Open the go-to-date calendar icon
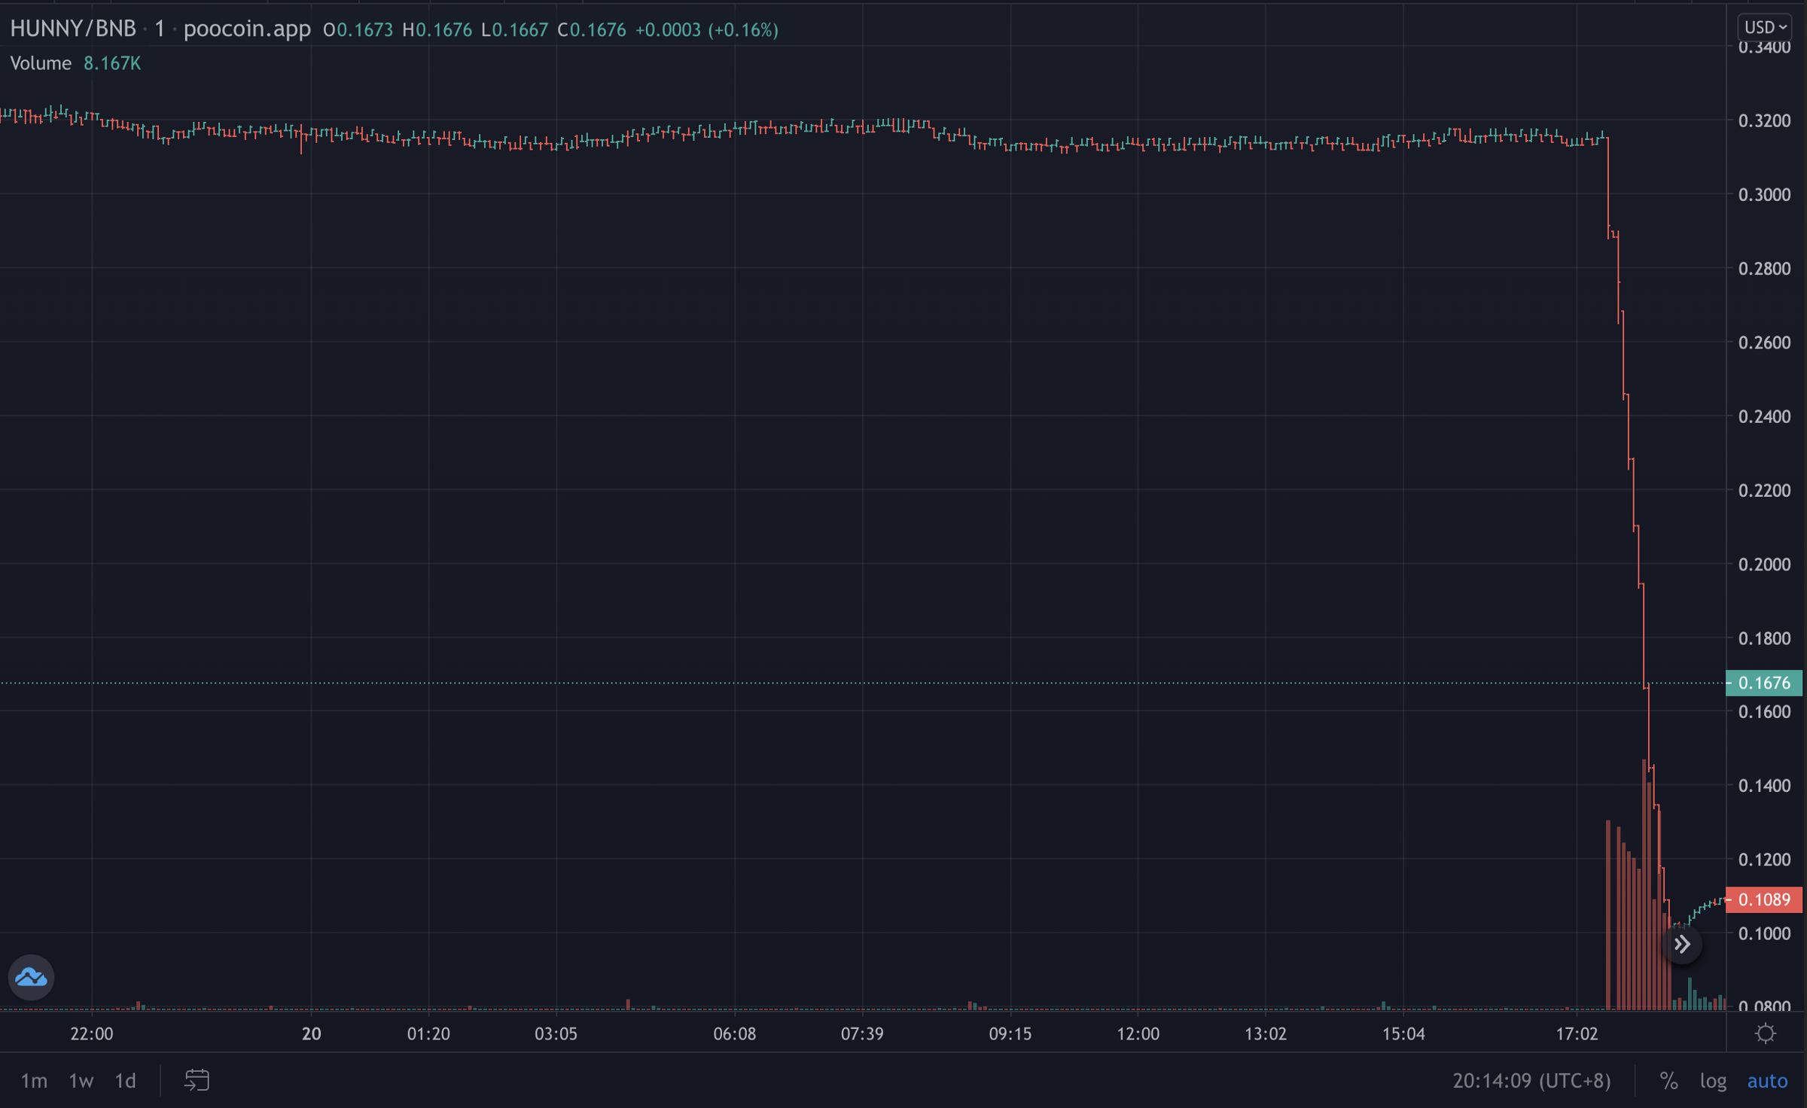The height and width of the screenshot is (1108, 1807). 197,1080
